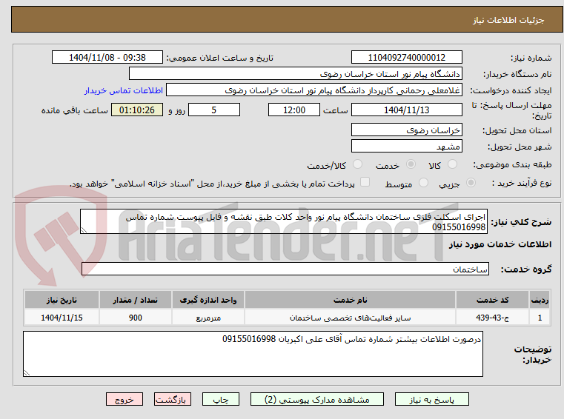Click the ساعت باقی مانده label
Screen dimensions: 564x419
pyautogui.click(x=74, y=110)
